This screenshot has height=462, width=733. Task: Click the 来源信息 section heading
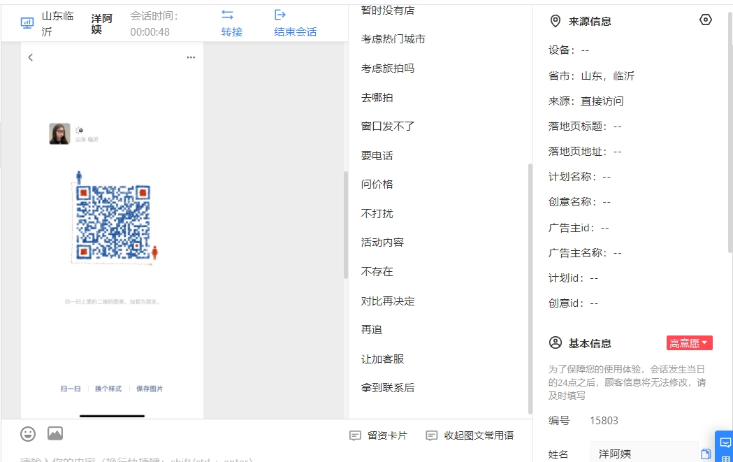[590, 21]
